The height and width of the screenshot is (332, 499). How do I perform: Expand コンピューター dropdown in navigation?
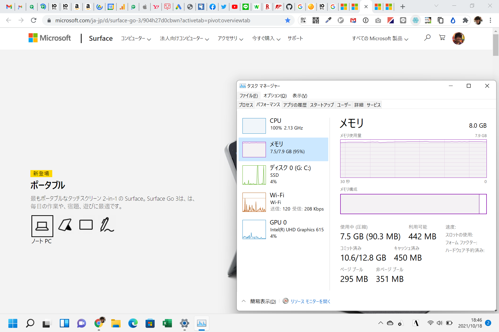136,38
